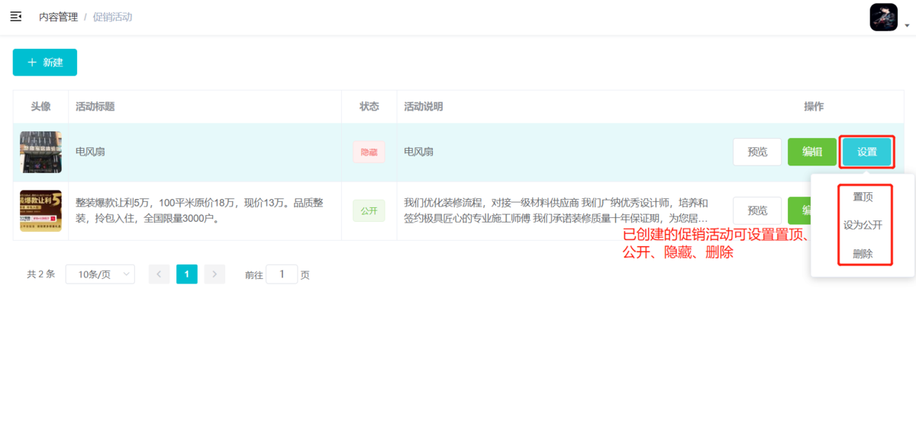This screenshot has height=433, width=916.
Task: Click 电风扇 in the 活动说明 column
Action: [x=418, y=152]
